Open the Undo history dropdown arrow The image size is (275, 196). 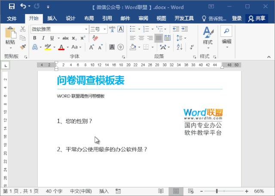point(29,6)
